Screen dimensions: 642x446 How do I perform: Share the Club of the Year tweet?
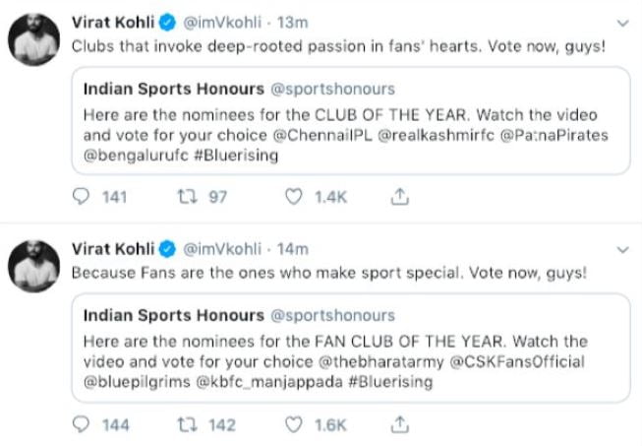[x=400, y=198]
